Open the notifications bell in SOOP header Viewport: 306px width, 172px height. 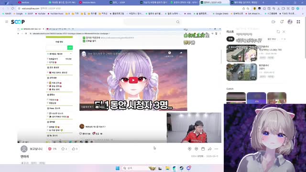282,22
